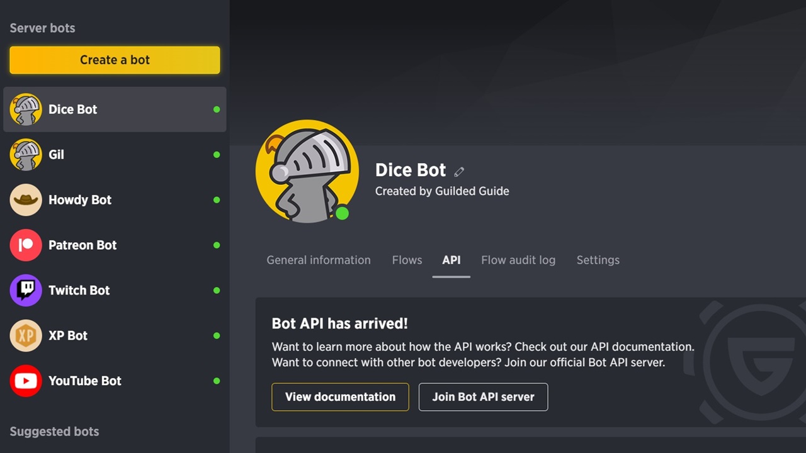Click the line mentioning API documentation
Screen dimensions: 806x453
point(483,347)
